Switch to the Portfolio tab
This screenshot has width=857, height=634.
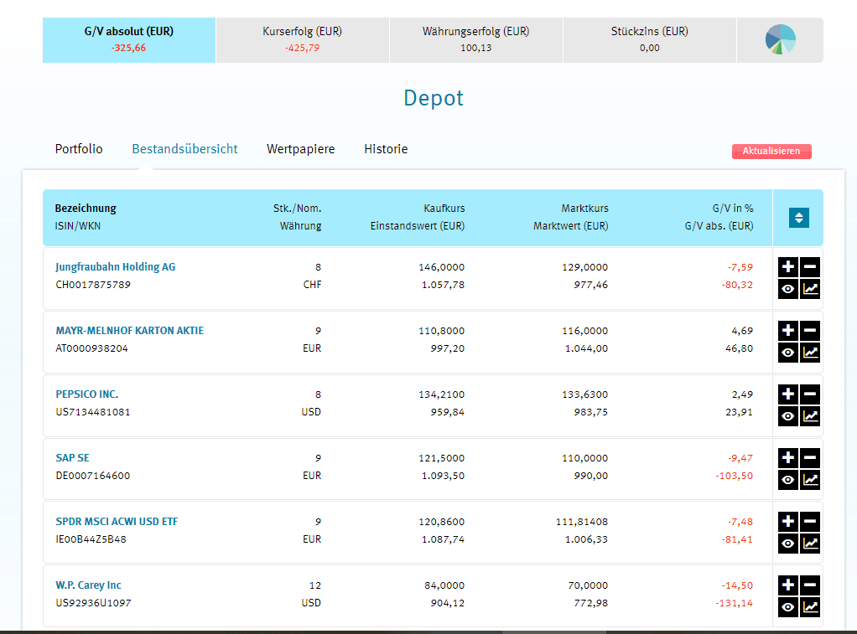click(79, 149)
